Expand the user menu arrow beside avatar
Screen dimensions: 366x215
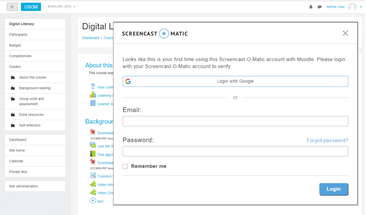click(x=361, y=7)
